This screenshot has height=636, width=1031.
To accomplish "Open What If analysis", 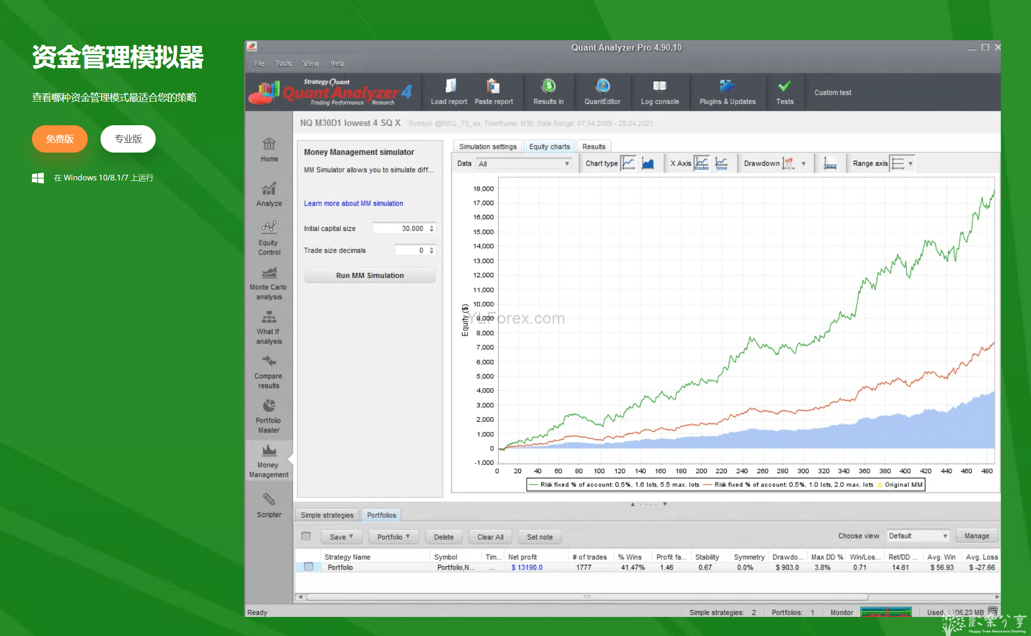I will [x=269, y=327].
